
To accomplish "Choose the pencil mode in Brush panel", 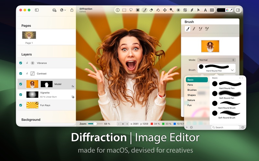I will pos(194,29).
